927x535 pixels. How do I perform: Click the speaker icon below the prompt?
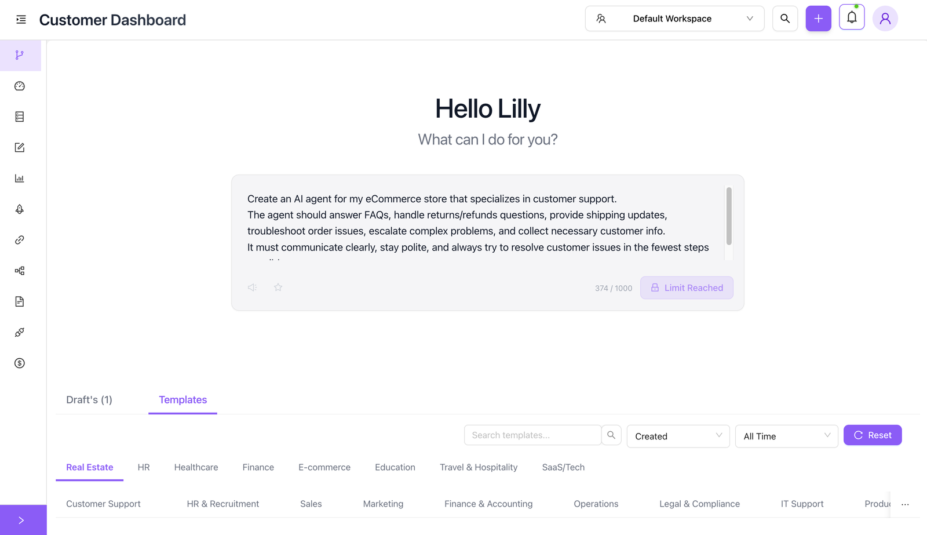[x=253, y=287]
